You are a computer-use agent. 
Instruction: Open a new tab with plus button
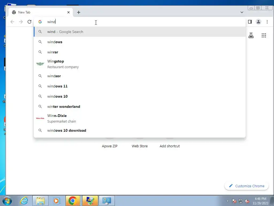[x=79, y=12]
